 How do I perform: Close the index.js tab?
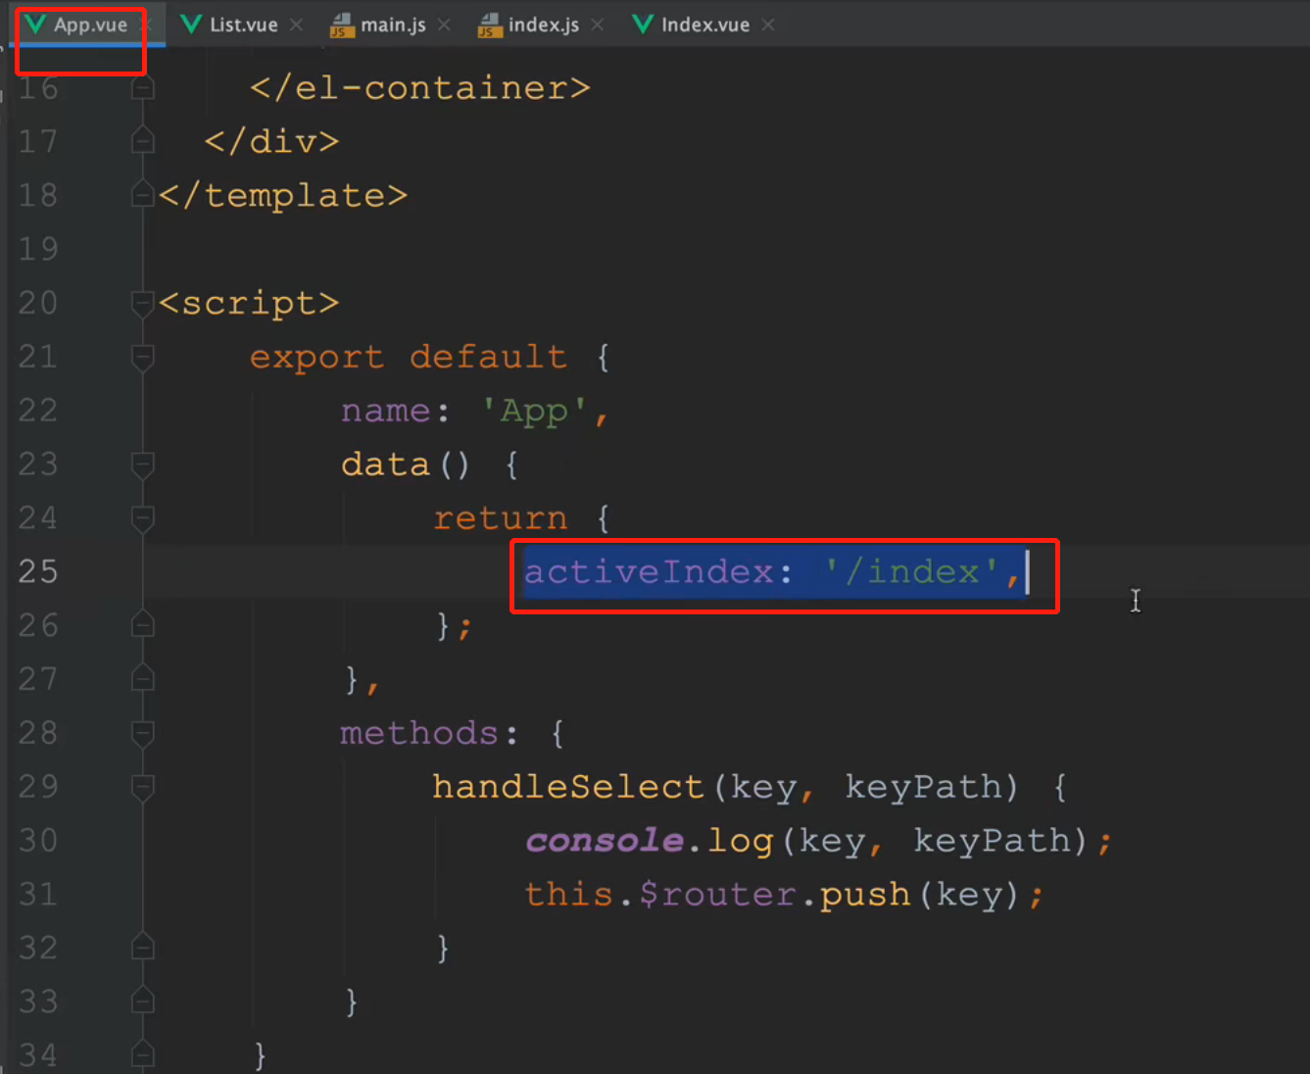[598, 24]
